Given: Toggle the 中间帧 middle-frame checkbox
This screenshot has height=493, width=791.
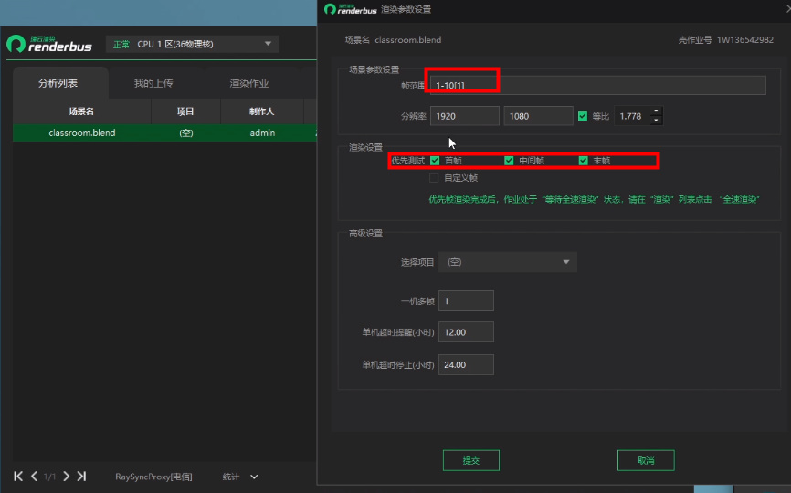Looking at the screenshot, I should [509, 161].
